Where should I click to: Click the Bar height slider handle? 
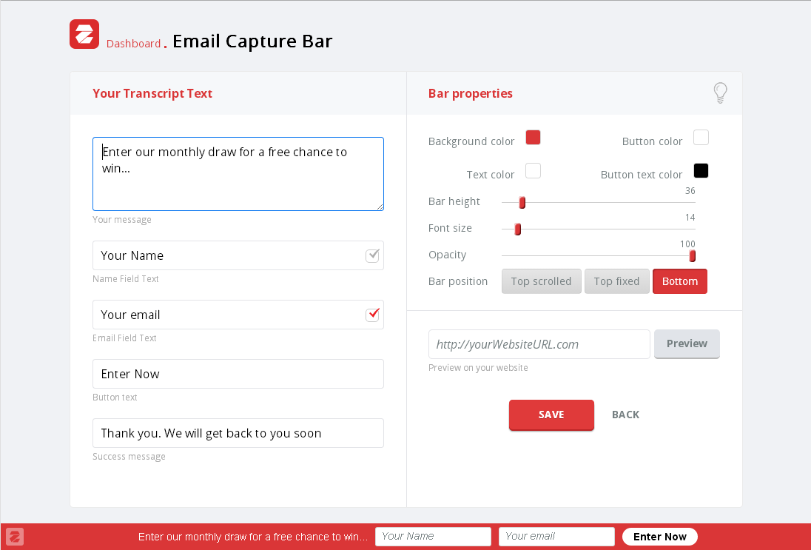point(522,203)
